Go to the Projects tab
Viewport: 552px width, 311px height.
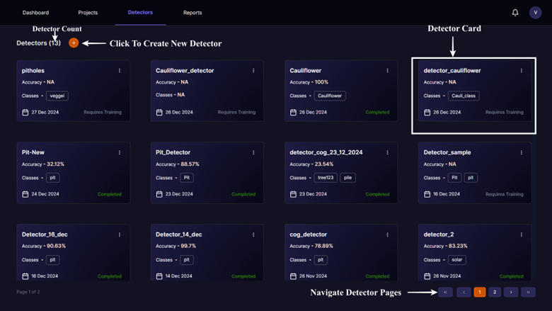click(x=88, y=13)
